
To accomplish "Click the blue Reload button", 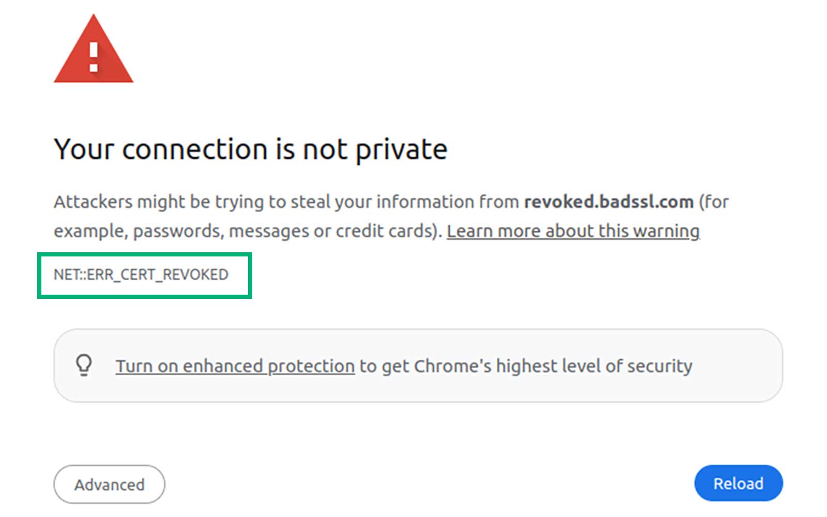I will [738, 483].
